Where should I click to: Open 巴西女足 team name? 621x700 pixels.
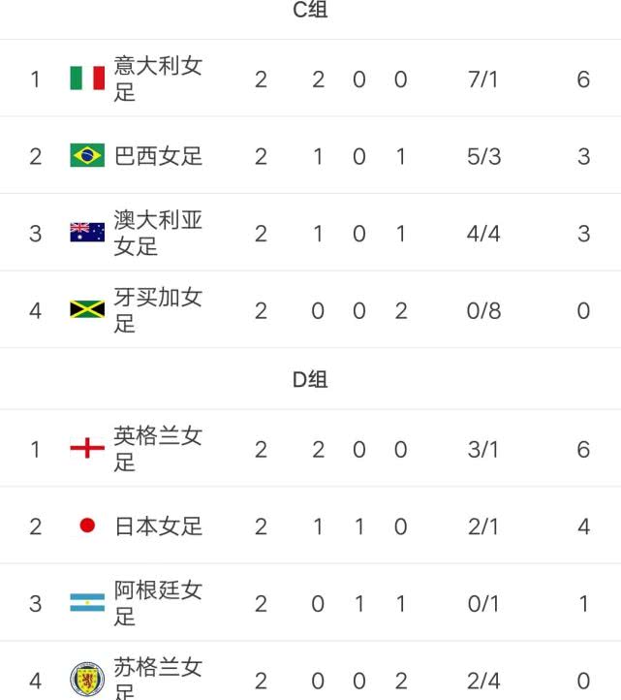(x=158, y=156)
